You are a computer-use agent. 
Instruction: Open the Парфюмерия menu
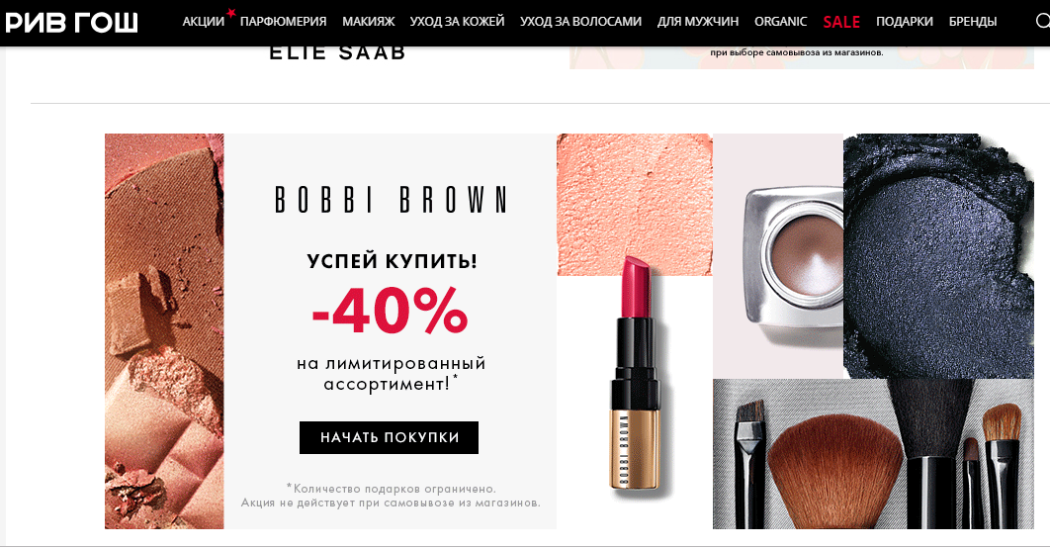(x=283, y=22)
